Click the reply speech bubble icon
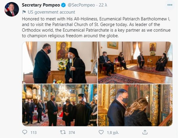Screen dimensions: 178x138 click(x=25, y=132)
